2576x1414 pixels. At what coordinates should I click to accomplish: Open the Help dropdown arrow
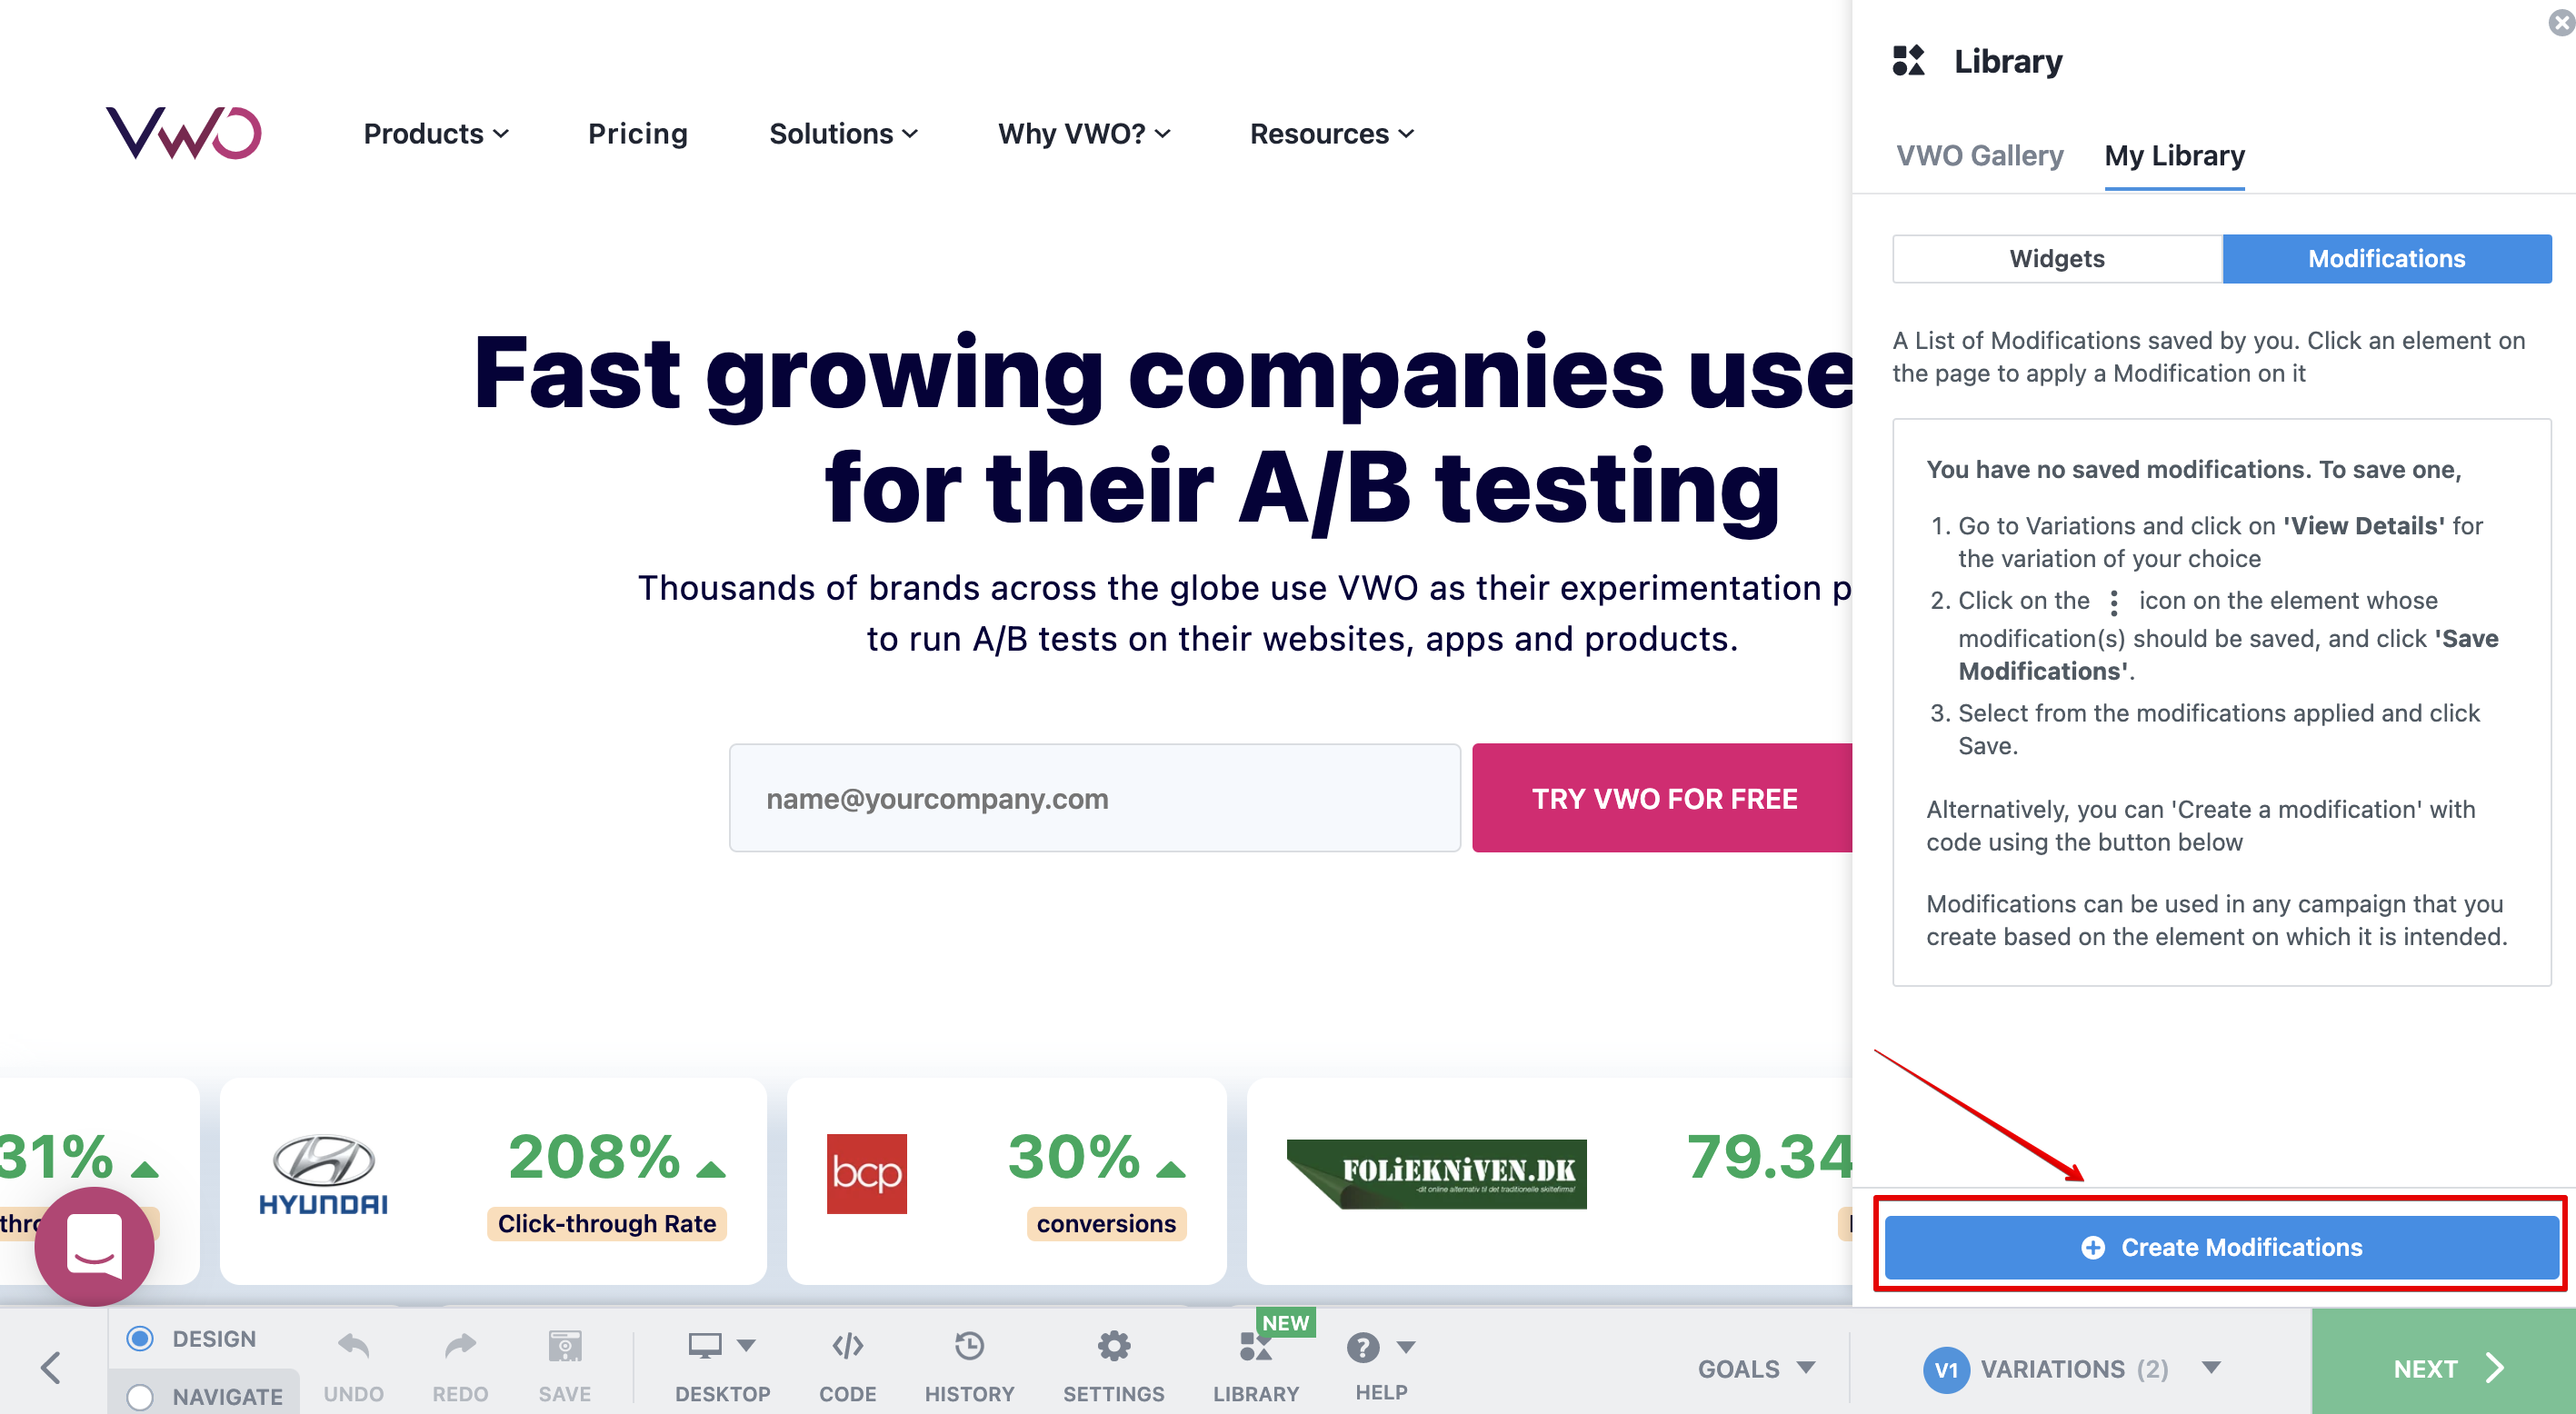coord(1405,1346)
